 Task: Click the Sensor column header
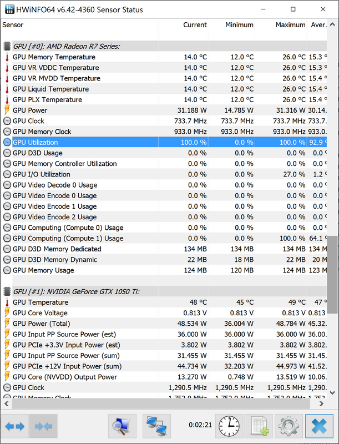coord(79,25)
